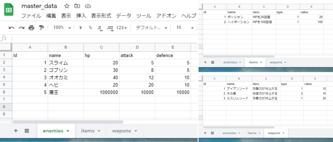
Task: Open the font family dropdown
Action: coord(152,28)
